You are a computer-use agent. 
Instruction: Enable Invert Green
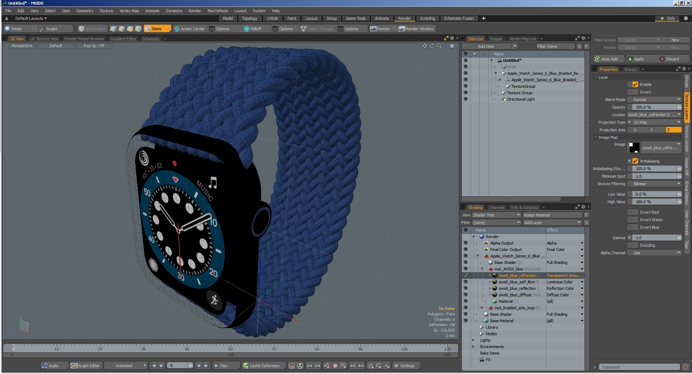click(635, 220)
